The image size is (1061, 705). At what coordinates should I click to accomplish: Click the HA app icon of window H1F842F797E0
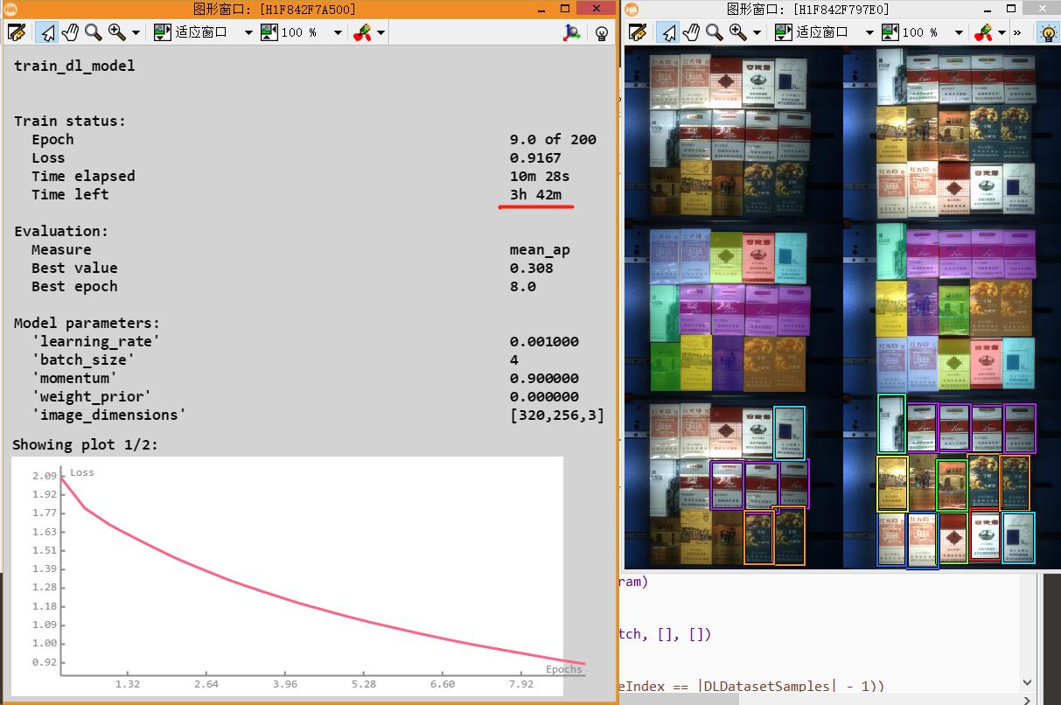632,9
